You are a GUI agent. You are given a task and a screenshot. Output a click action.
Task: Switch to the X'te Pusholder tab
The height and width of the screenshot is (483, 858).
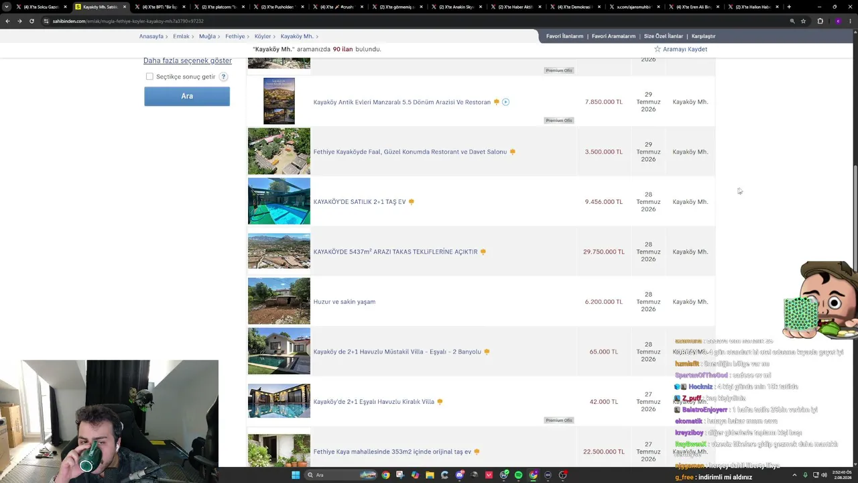point(278,7)
